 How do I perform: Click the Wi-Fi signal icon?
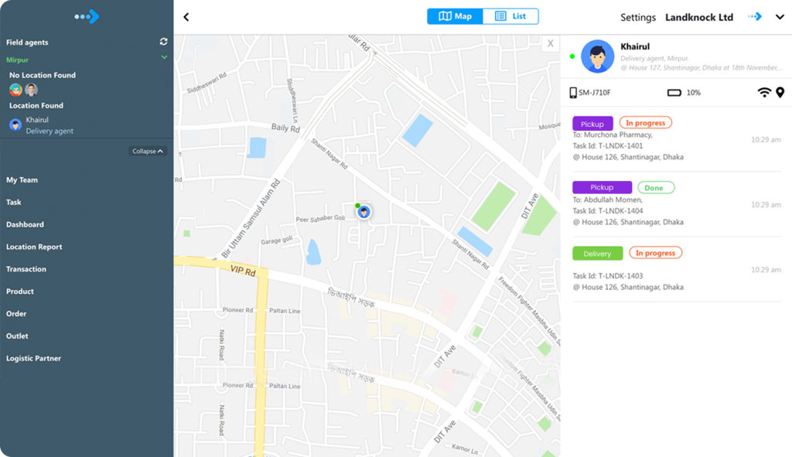[764, 93]
